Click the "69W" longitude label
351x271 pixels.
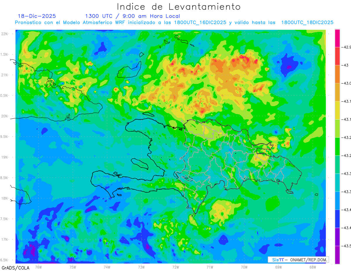tap(278, 267)
